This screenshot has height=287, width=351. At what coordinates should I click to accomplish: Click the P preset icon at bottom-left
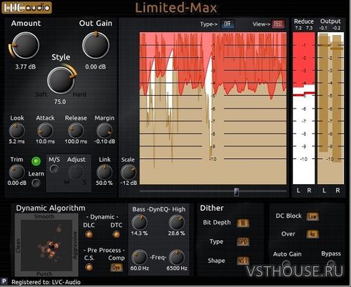[x=4, y=281]
